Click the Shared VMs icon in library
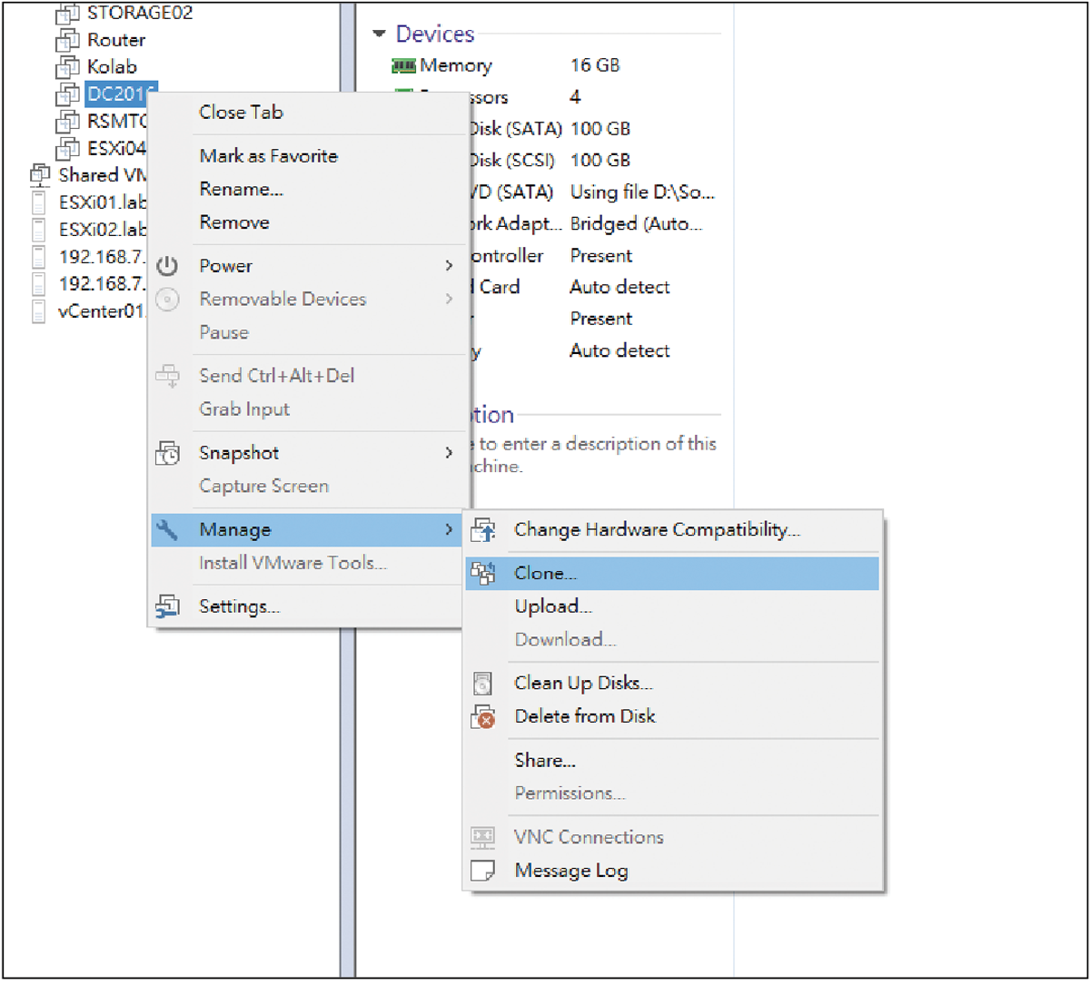 click(40, 175)
